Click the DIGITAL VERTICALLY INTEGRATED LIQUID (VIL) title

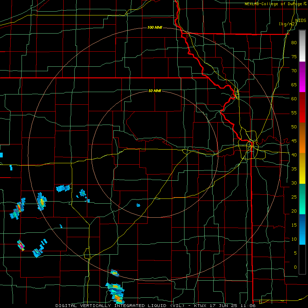coord(120,306)
